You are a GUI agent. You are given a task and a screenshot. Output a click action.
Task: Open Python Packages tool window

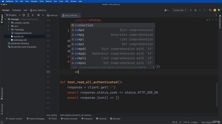pos(35,119)
